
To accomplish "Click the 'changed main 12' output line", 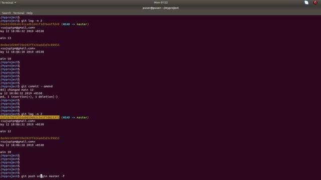I will coord(17,90).
